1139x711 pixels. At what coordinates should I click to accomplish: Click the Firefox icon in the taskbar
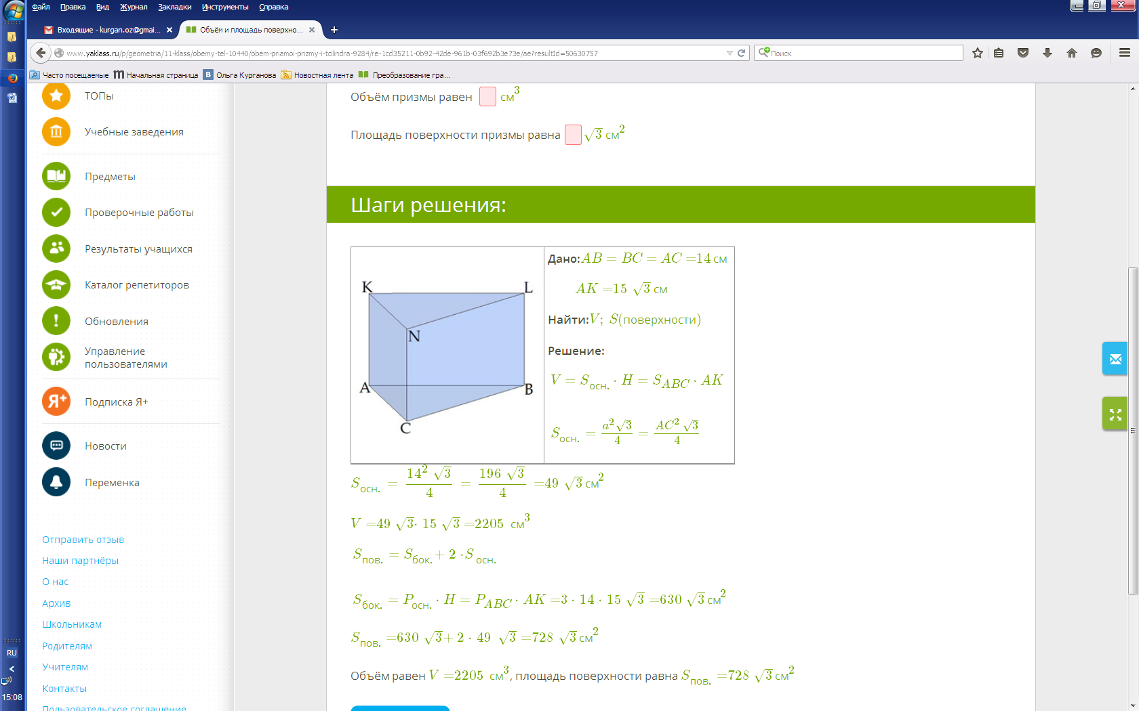click(x=12, y=78)
